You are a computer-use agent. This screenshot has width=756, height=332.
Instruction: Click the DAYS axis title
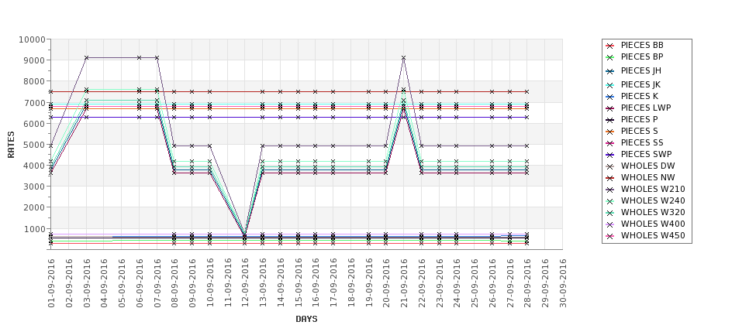pyautogui.click(x=306, y=319)
